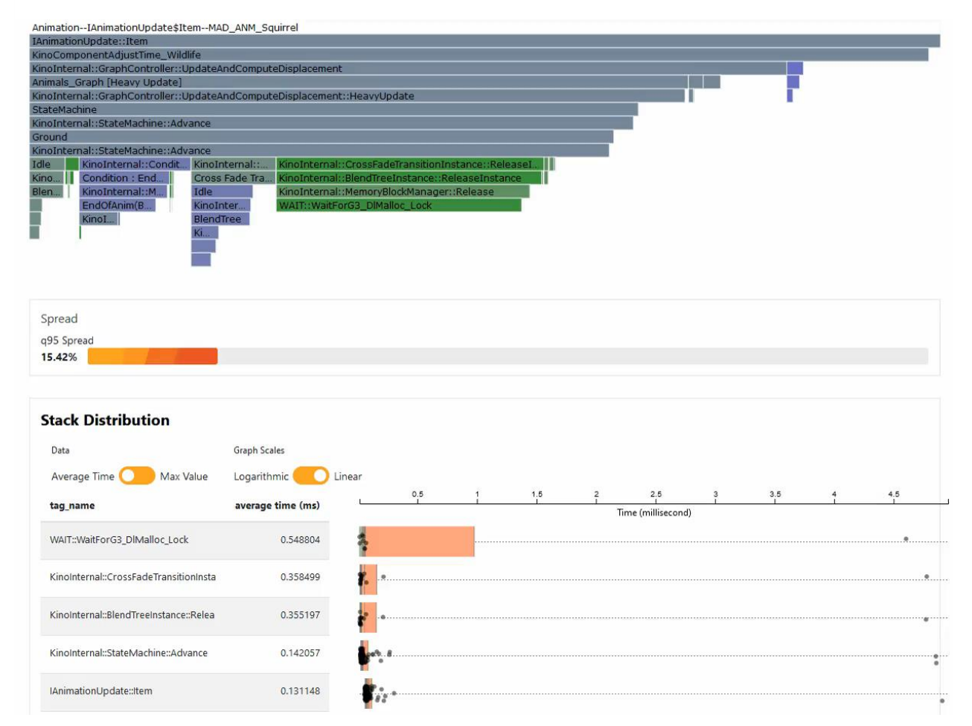Select the KinoInternal::StateMachine::Advance table row

(x=185, y=653)
